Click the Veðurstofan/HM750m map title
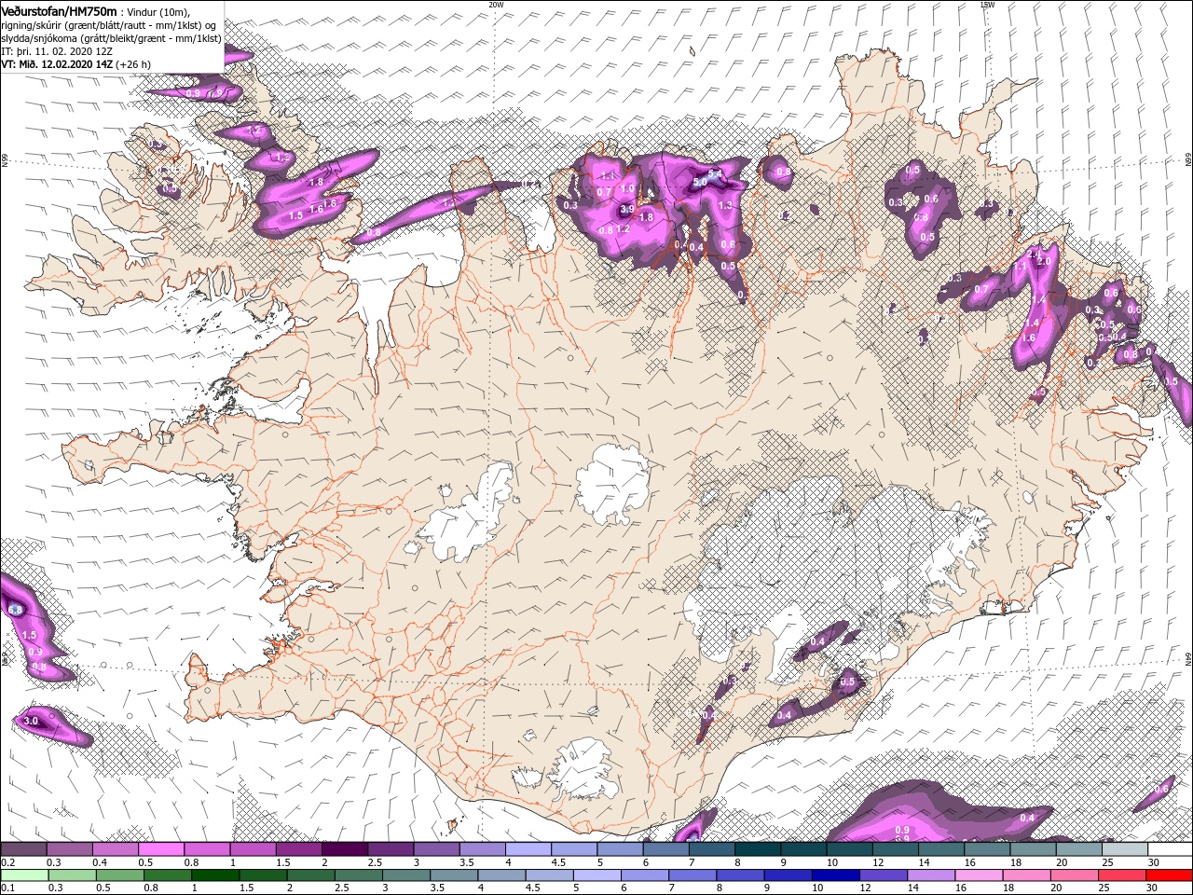The image size is (1193, 895). click(x=58, y=10)
